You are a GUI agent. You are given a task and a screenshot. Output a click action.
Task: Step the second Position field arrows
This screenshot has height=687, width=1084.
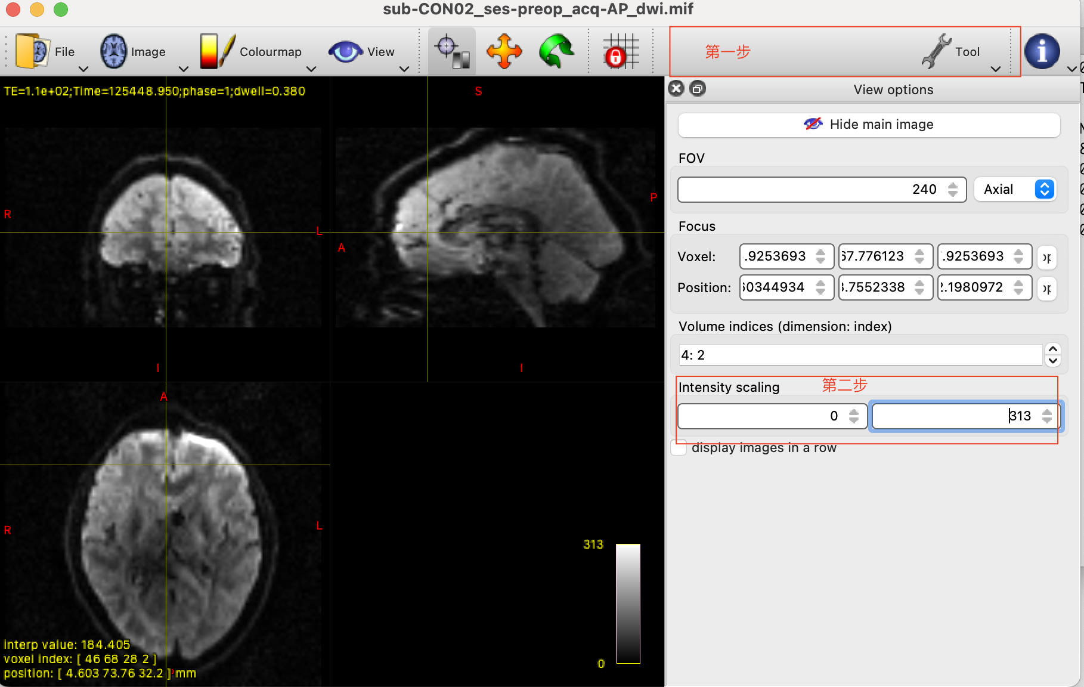[x=920, y=287]
